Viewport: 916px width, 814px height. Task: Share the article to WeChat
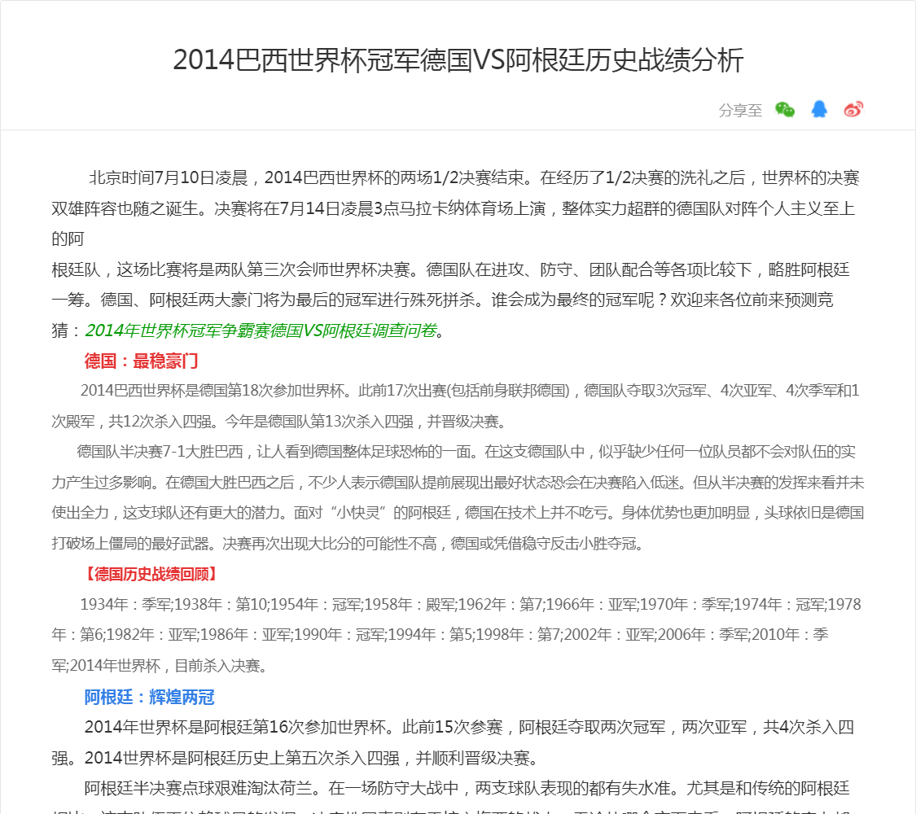pyautogui.click(x=785, y=110)
